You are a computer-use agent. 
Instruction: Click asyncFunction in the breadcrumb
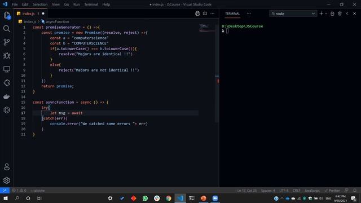pyautogui.click(x=58, y=21)
